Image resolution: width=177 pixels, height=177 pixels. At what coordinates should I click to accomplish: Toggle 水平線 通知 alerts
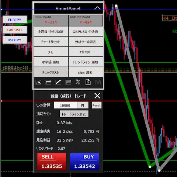51,62
